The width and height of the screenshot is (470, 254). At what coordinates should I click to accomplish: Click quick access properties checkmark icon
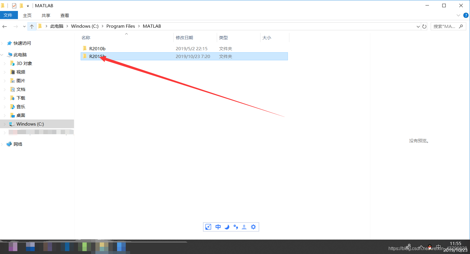click(14, 5)
